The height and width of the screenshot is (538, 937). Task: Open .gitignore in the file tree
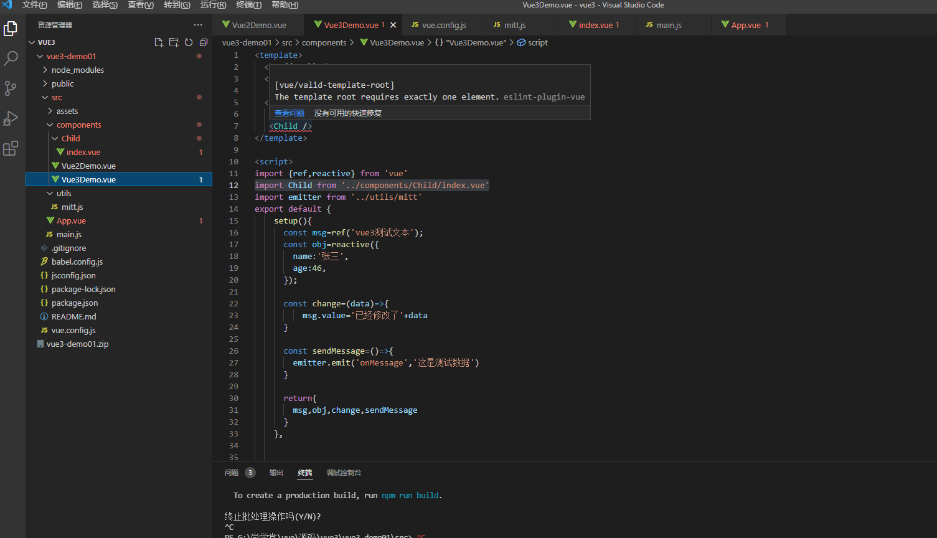click(68, 248)
